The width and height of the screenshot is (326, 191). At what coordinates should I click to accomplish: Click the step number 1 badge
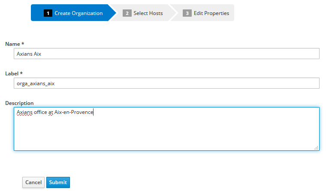[x=48, y=13]
